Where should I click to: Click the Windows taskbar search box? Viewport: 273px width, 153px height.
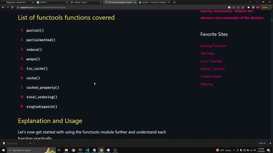click(x=31, y=150)
